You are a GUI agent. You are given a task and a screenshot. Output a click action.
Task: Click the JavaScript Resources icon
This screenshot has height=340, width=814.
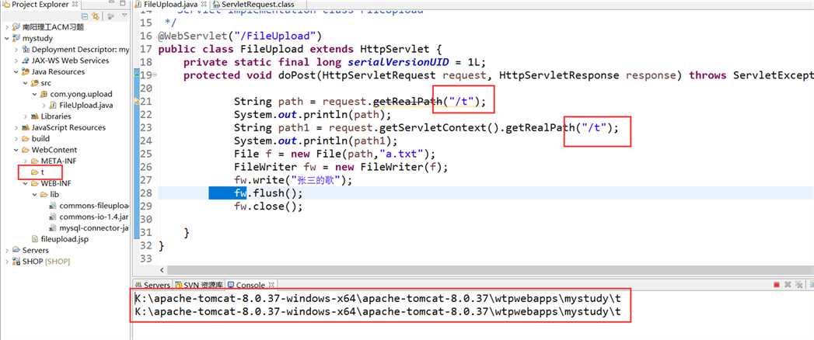click(26, 127)
